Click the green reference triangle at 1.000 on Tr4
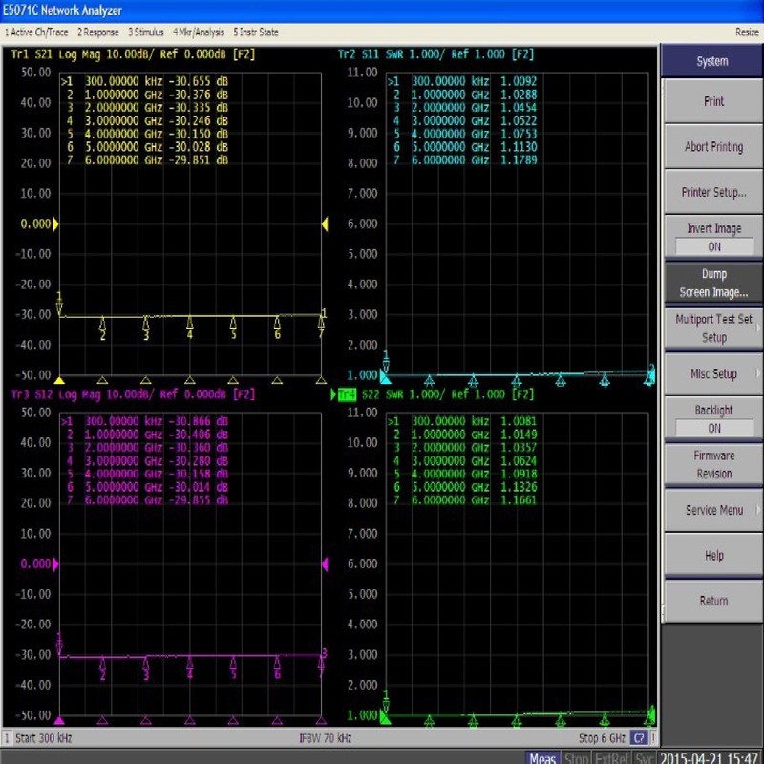764x764 pixels. point(385,717)
